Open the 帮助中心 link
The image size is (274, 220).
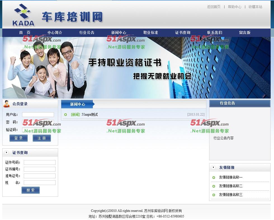pos(235,7)
